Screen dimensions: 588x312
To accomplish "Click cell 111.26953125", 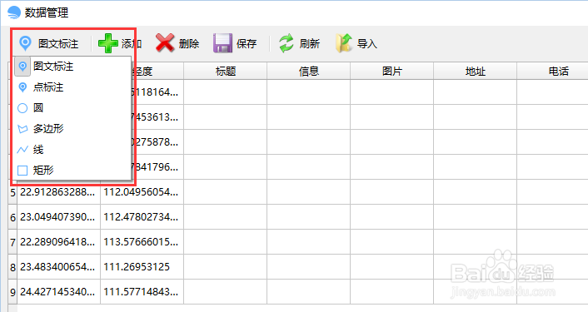I will [x=142, y=267].
